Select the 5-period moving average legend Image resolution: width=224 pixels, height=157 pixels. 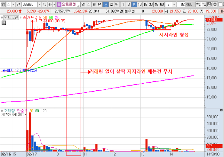coord(40,18)
